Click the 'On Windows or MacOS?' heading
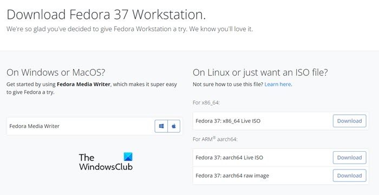 click(x=56, y=73)
